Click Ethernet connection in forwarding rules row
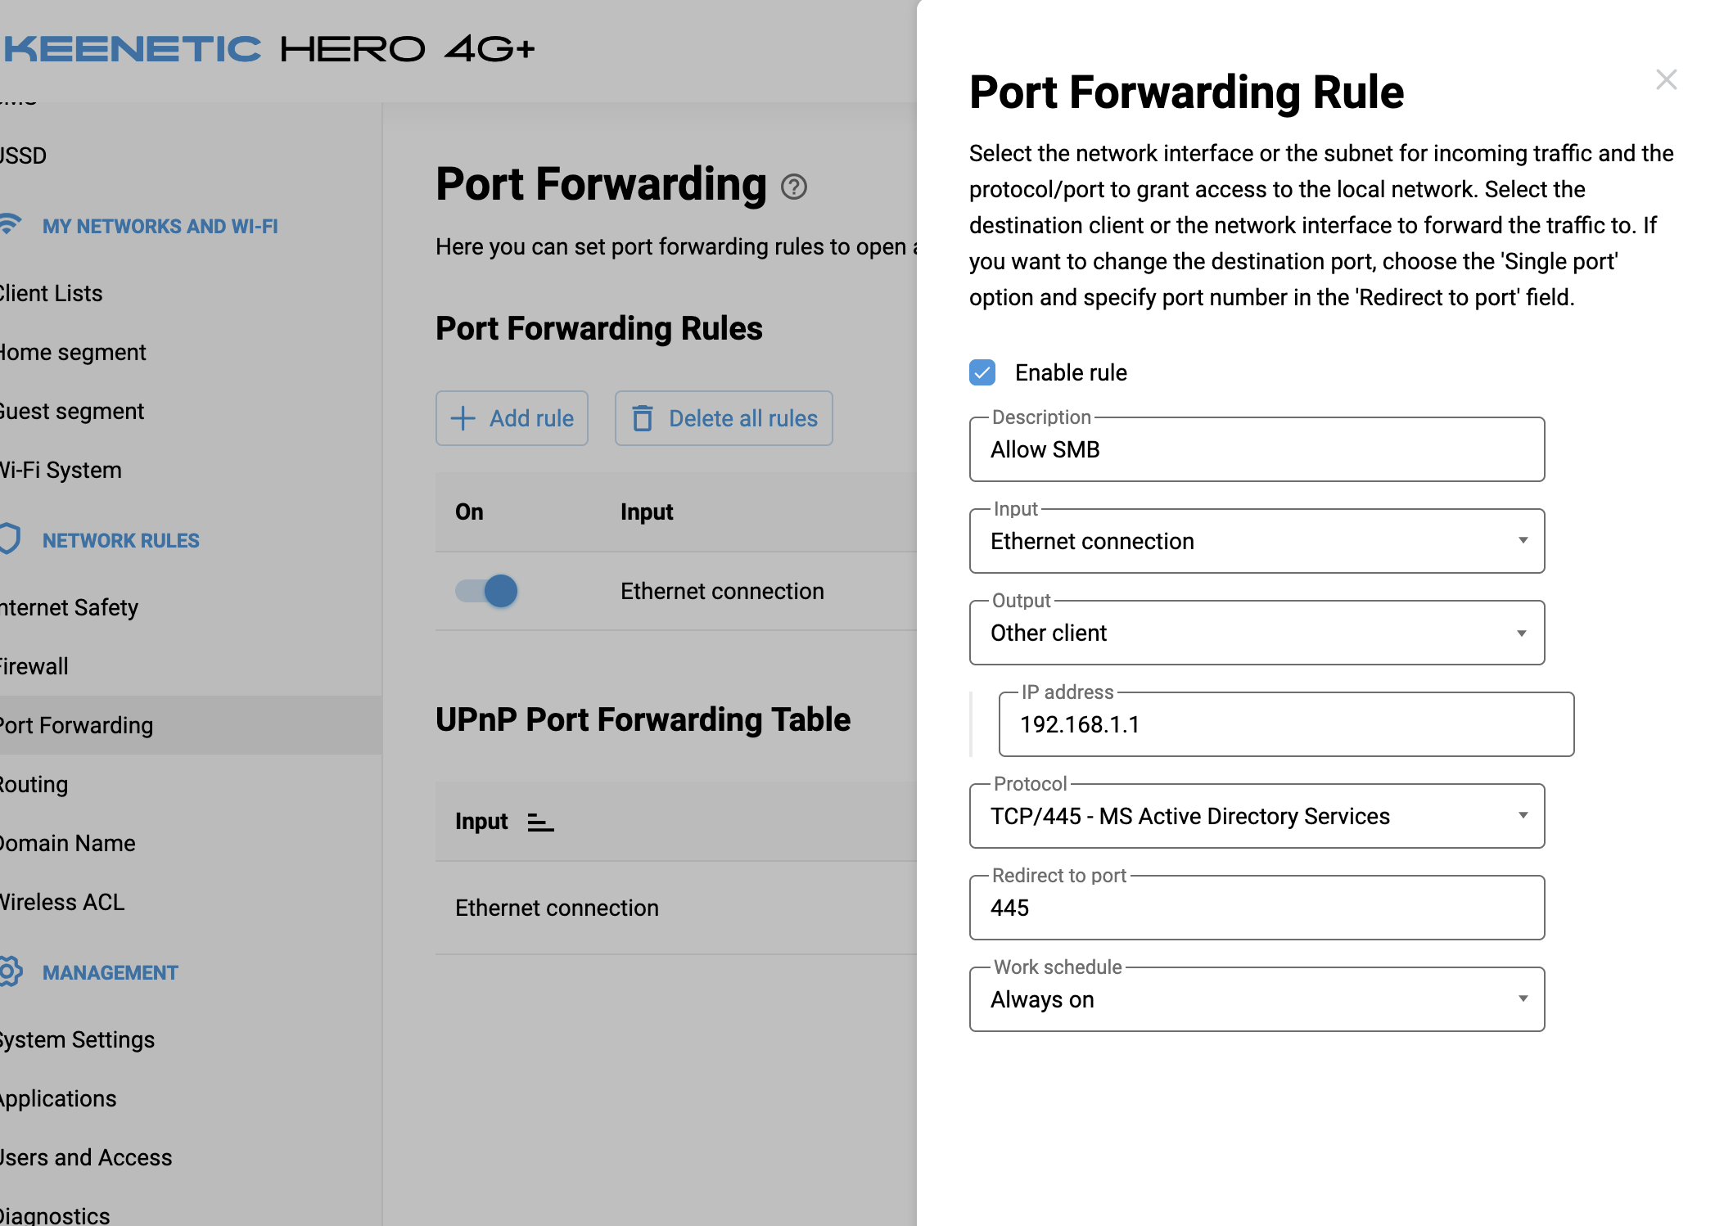 [x=722, y=591]
